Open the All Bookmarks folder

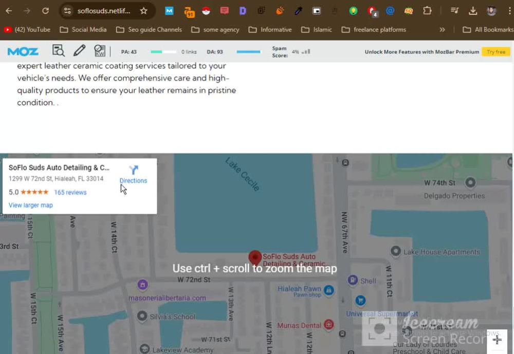(x=488, y=29)
